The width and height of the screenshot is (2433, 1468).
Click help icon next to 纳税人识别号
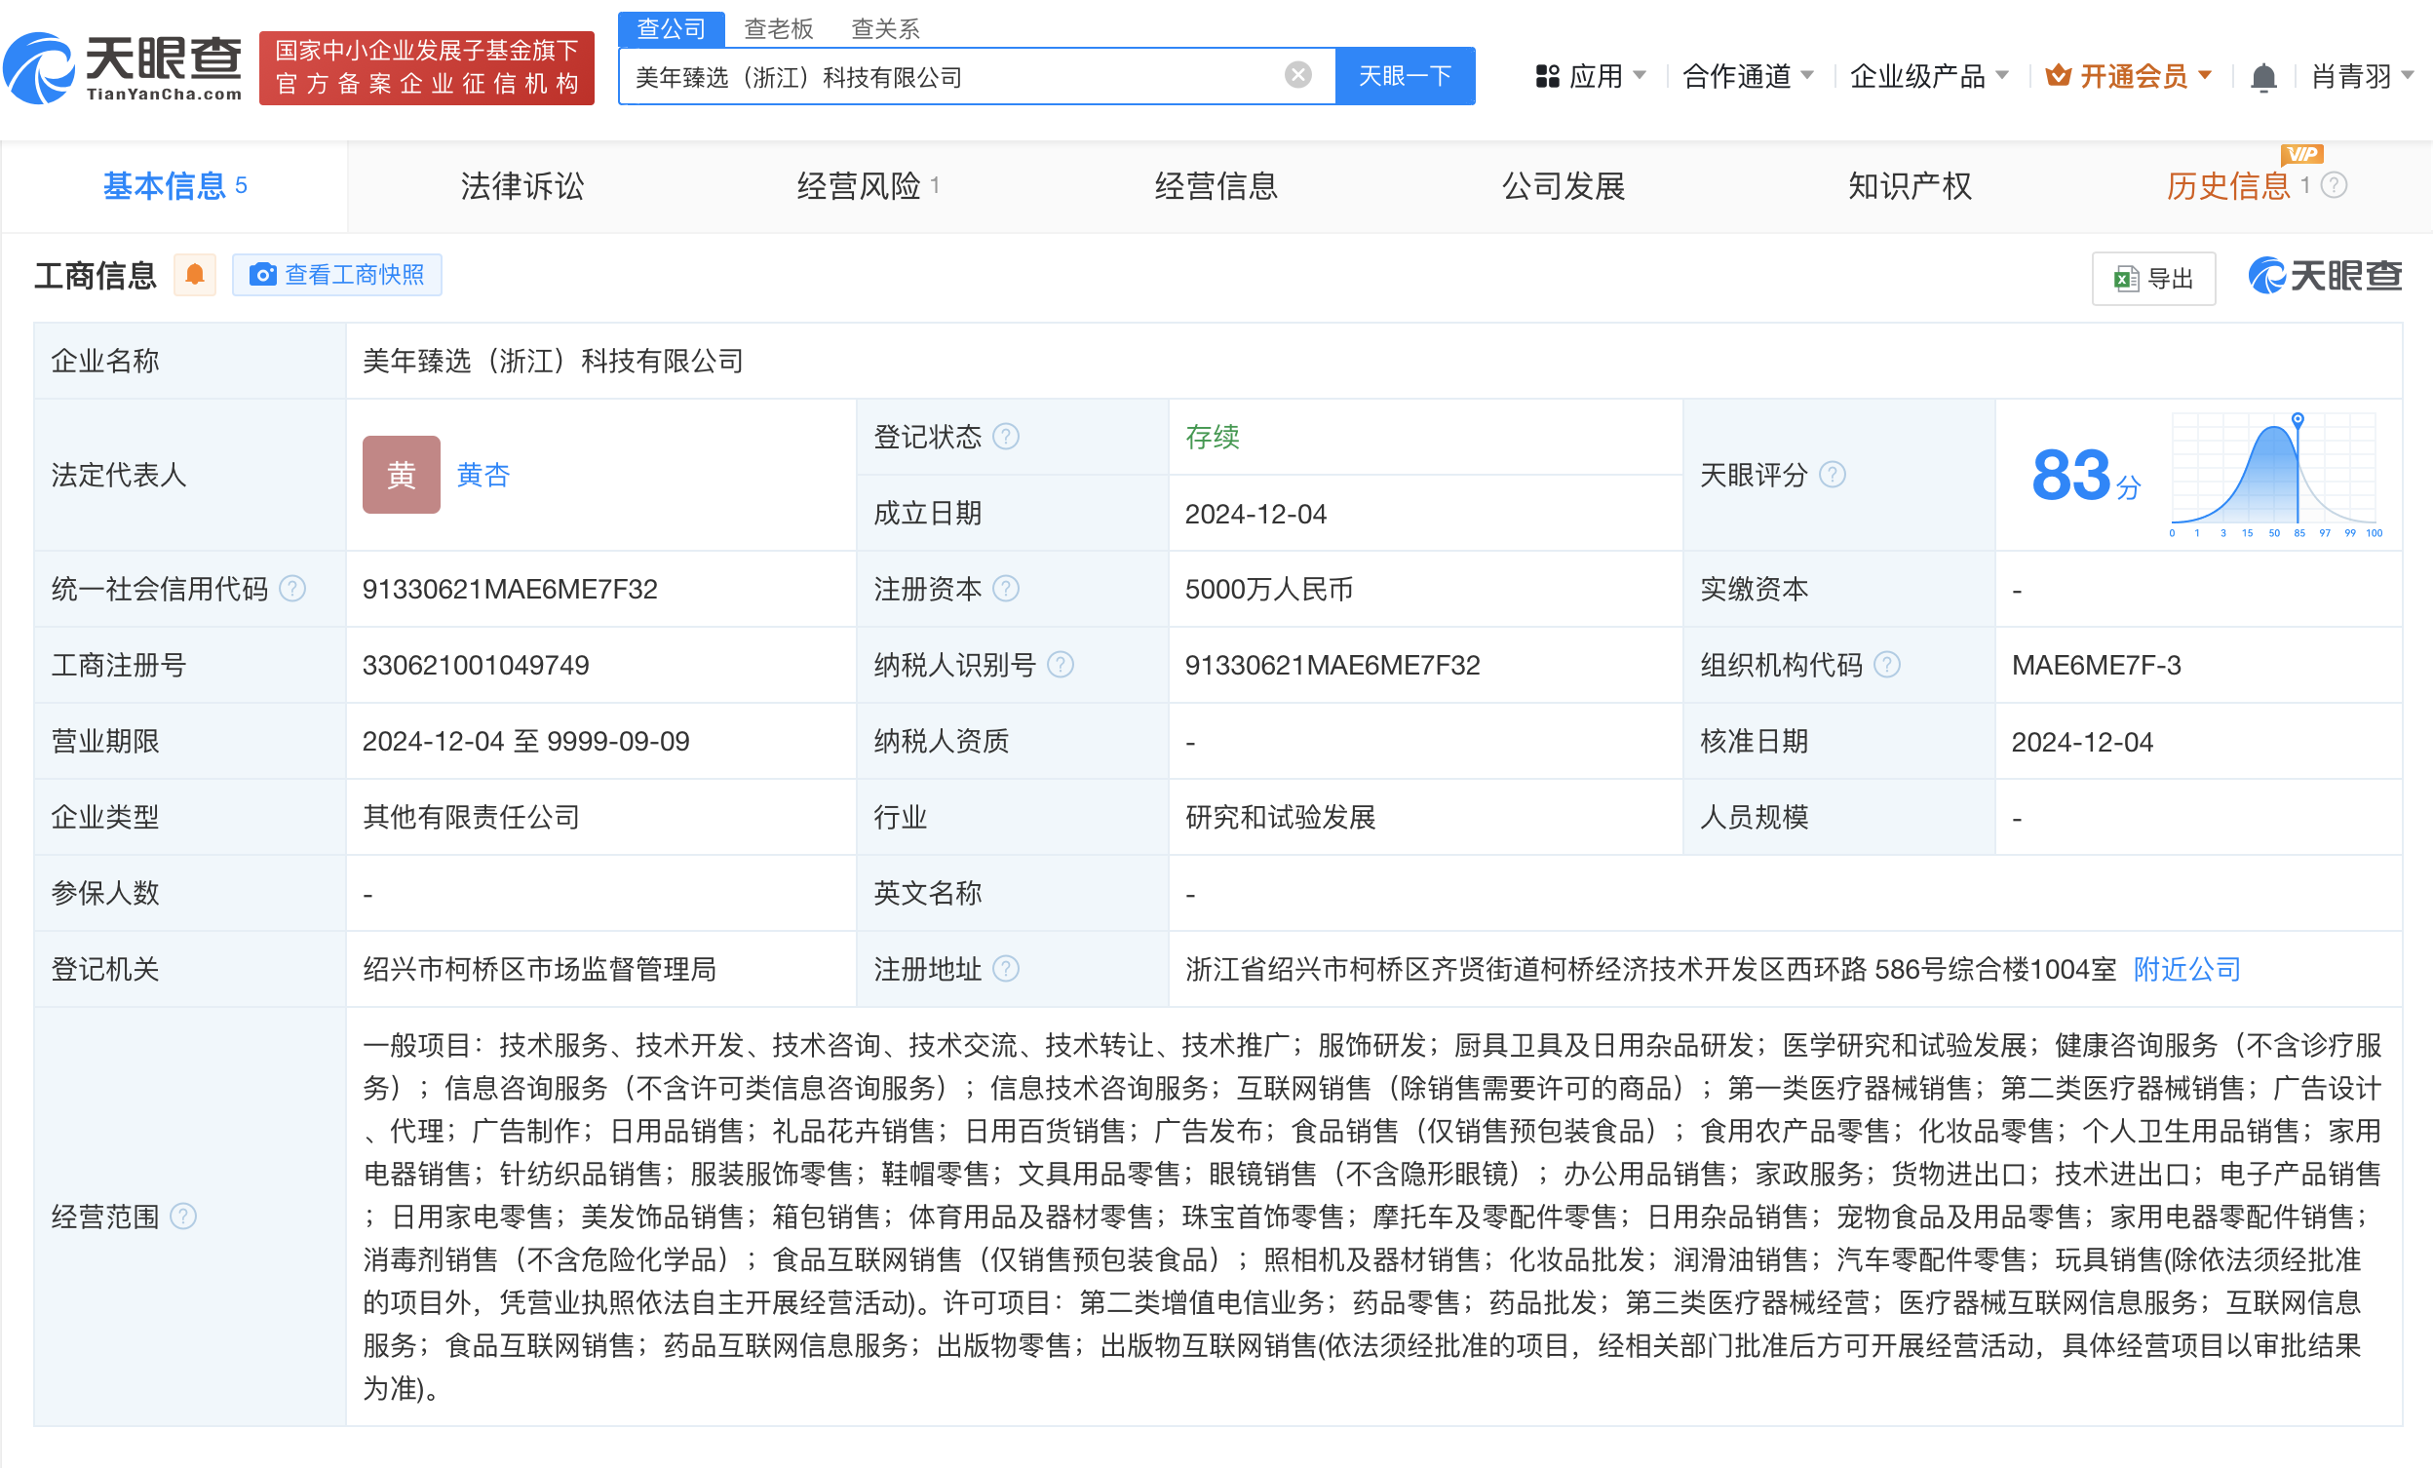pyautogui.click(x=1061, y=666)
